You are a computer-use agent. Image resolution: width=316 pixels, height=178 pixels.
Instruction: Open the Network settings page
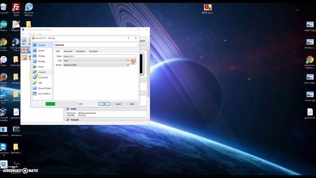click(x=42, y=72)
